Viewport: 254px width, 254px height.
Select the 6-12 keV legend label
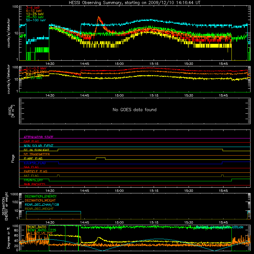(34, 11)
